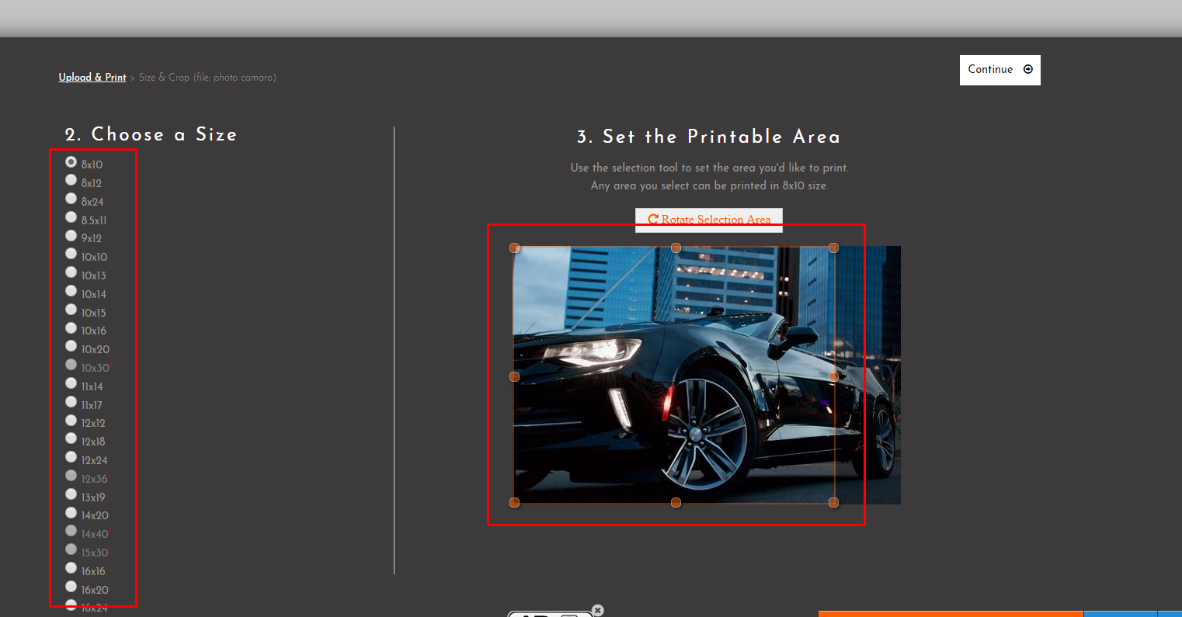Click the Continue button
The width and height of the screenshot is (1182, 617).
999,70
